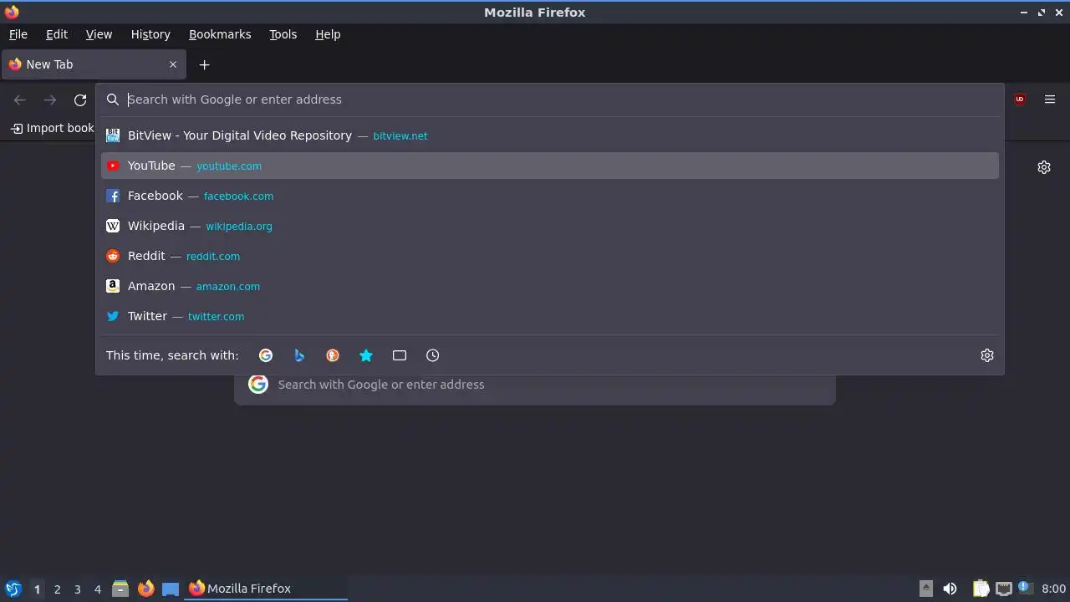1070x602 pixels.
Task: Choose the YouTube suggestion
Action: tap(550, 166)
